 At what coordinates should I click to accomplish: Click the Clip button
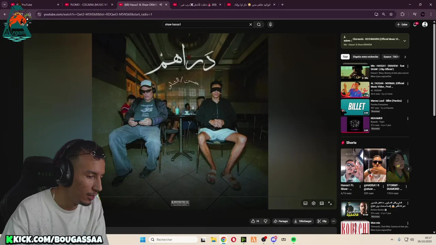click(322, 221)
